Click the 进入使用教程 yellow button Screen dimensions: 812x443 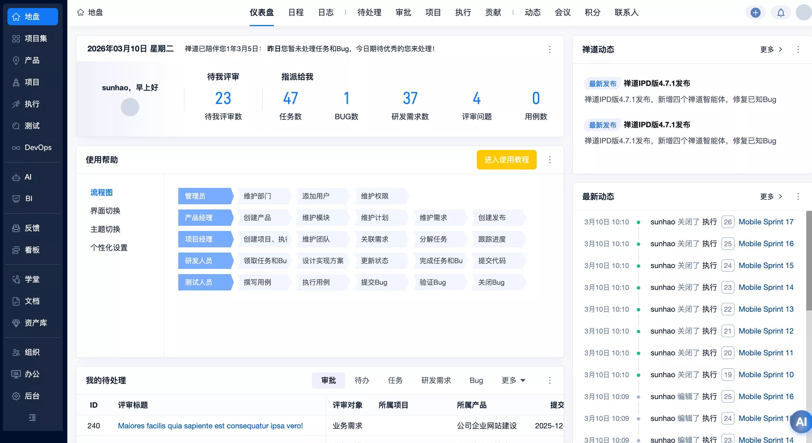(506, 160)
